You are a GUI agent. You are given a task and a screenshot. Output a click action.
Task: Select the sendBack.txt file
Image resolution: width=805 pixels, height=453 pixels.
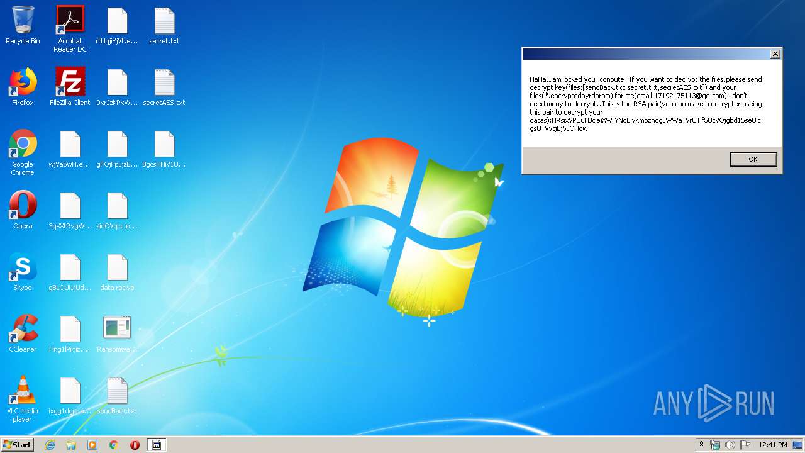click(x=117, y=395)
